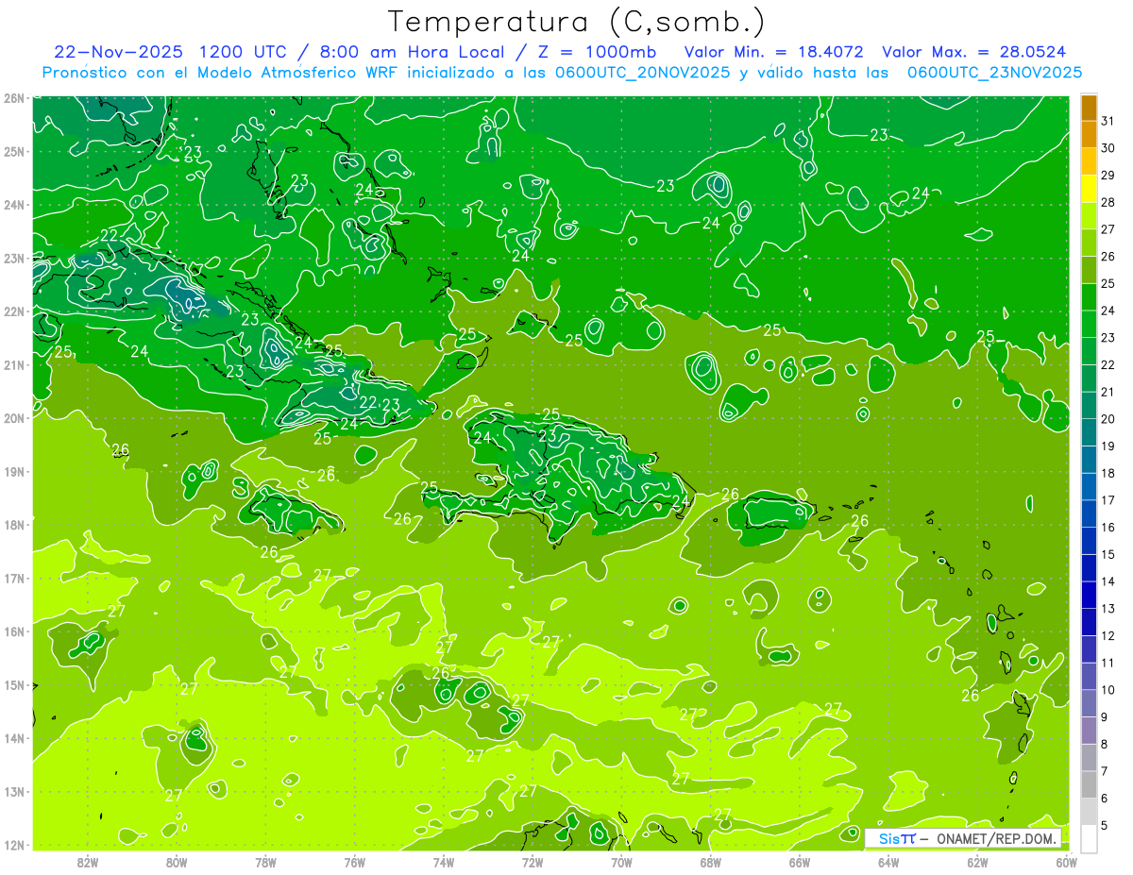Click legend value 29 on color scale
The height and width of the screenshot is (875, 1133).
(x=1108, y=176)
